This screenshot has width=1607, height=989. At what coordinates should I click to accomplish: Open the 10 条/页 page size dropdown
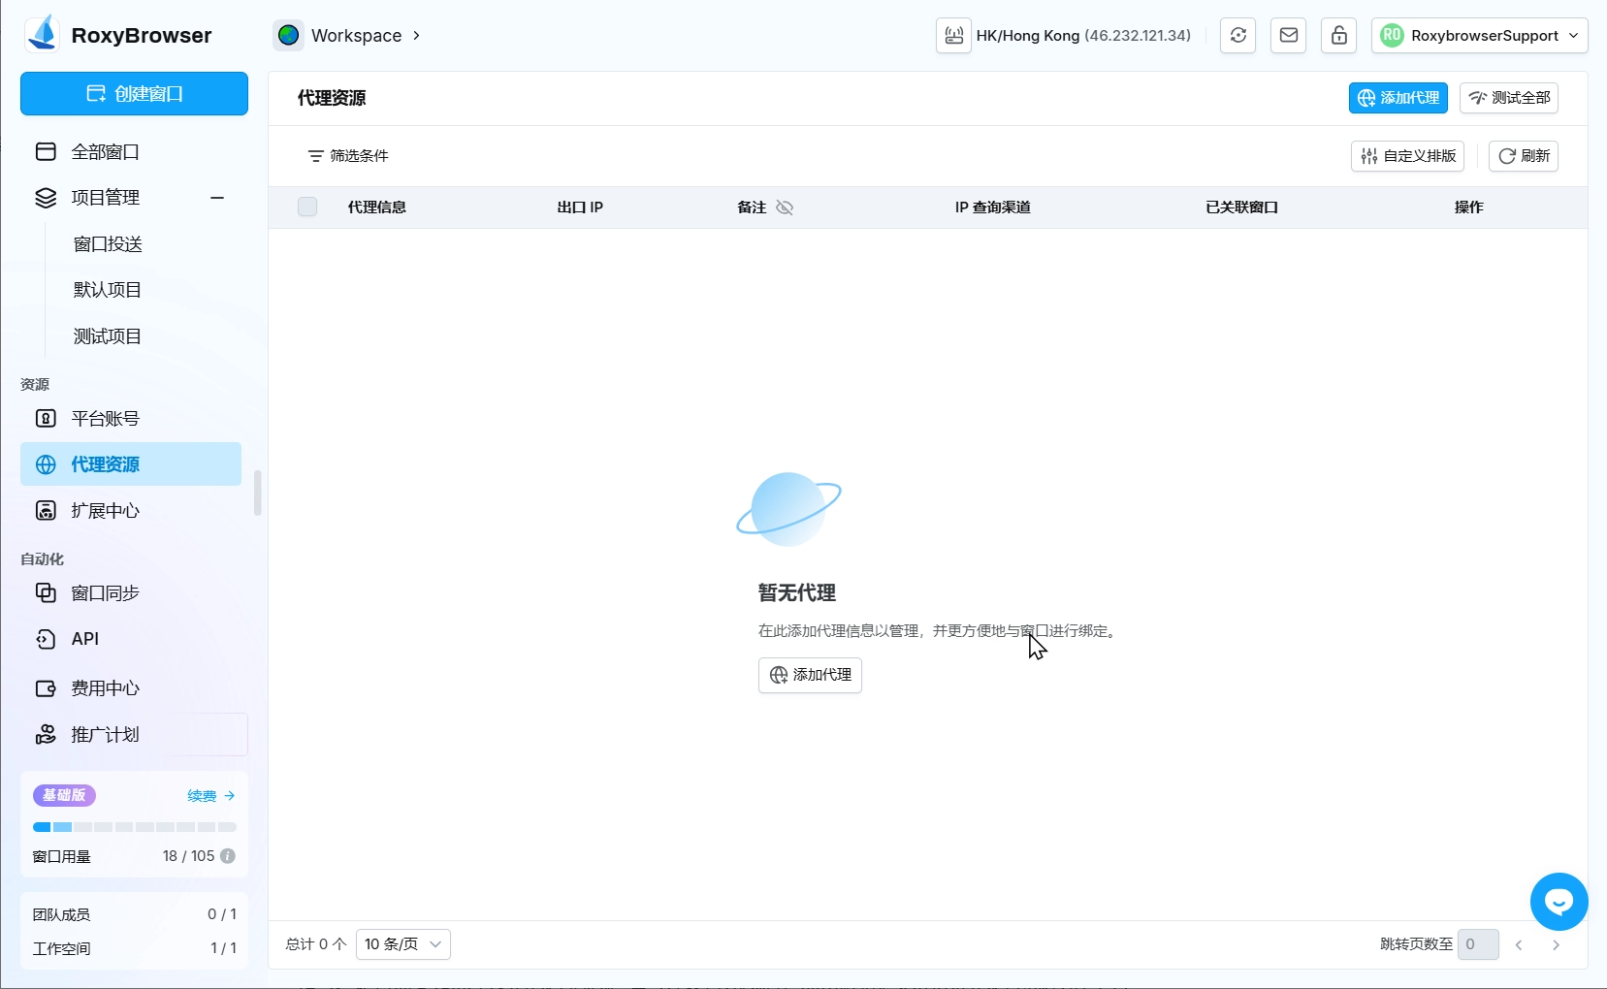point(402,944)
